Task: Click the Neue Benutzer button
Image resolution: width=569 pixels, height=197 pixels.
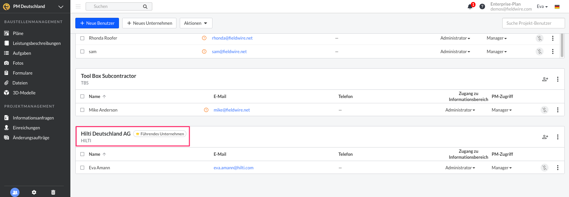Action: pyautogui.click(x=97, y=23)
